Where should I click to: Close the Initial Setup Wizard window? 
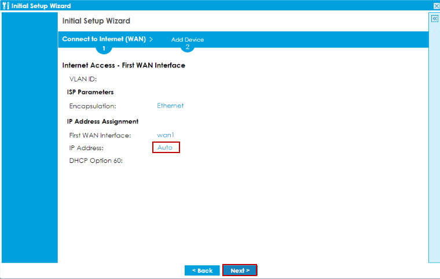pyautogui.click(x=437, y=6)
